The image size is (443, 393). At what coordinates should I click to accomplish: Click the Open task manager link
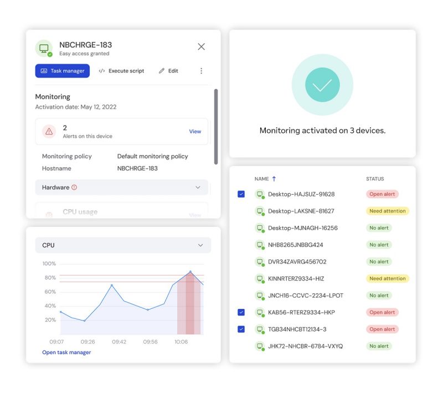66,353
